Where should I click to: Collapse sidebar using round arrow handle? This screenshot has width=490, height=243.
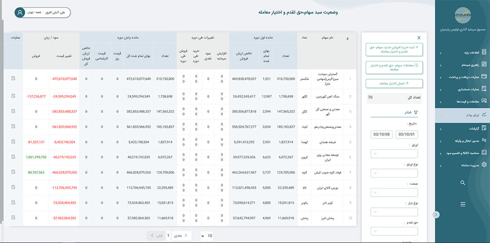pyautogui.click(x=436, y=215)
